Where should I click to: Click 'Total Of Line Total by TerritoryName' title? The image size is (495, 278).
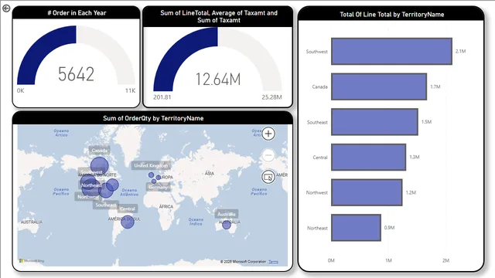click(x=392, y=15)
